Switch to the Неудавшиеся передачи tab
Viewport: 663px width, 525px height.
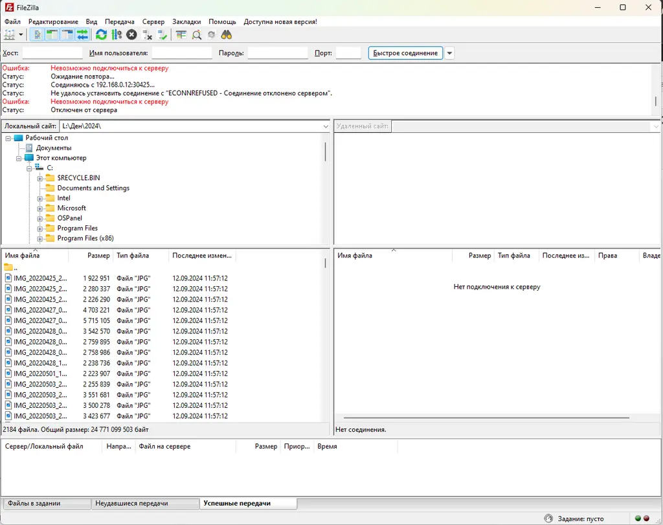click(x=145, y=504)
